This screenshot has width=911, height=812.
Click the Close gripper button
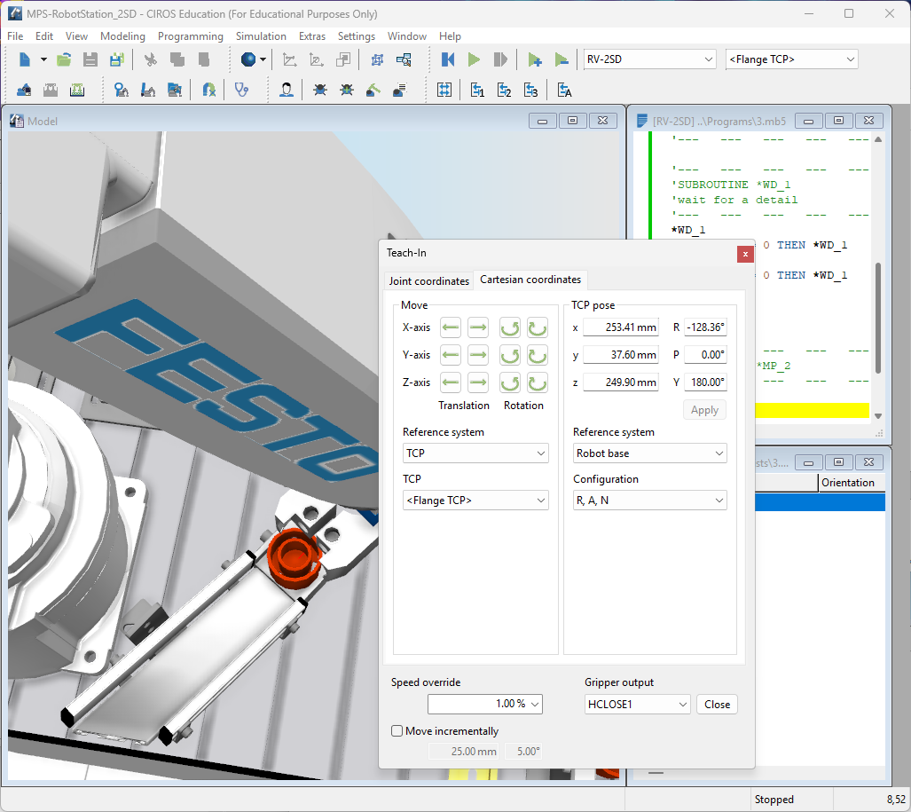click(717, 705)
